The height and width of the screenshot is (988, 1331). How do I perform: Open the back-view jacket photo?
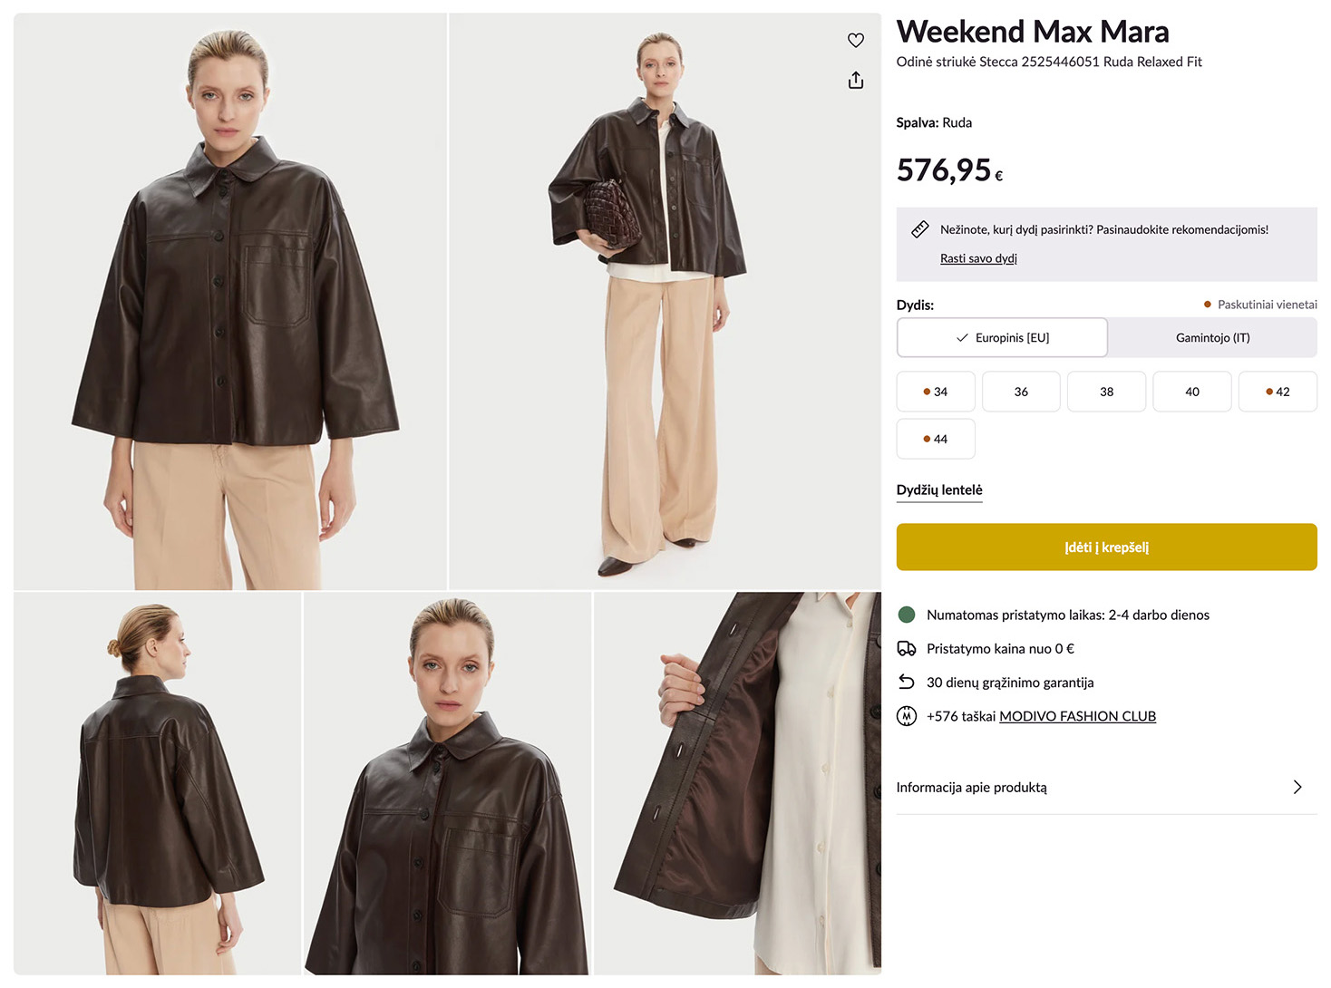158,783
